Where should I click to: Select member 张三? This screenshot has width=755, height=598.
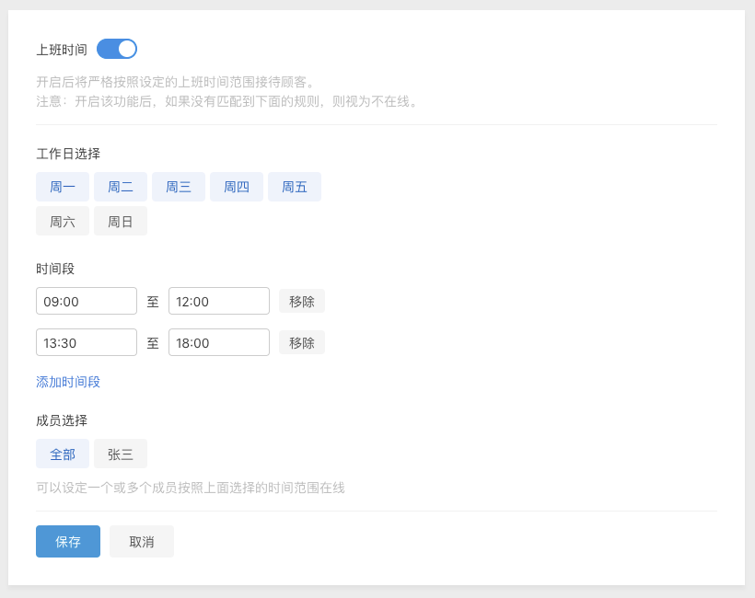tap(121, 454)
